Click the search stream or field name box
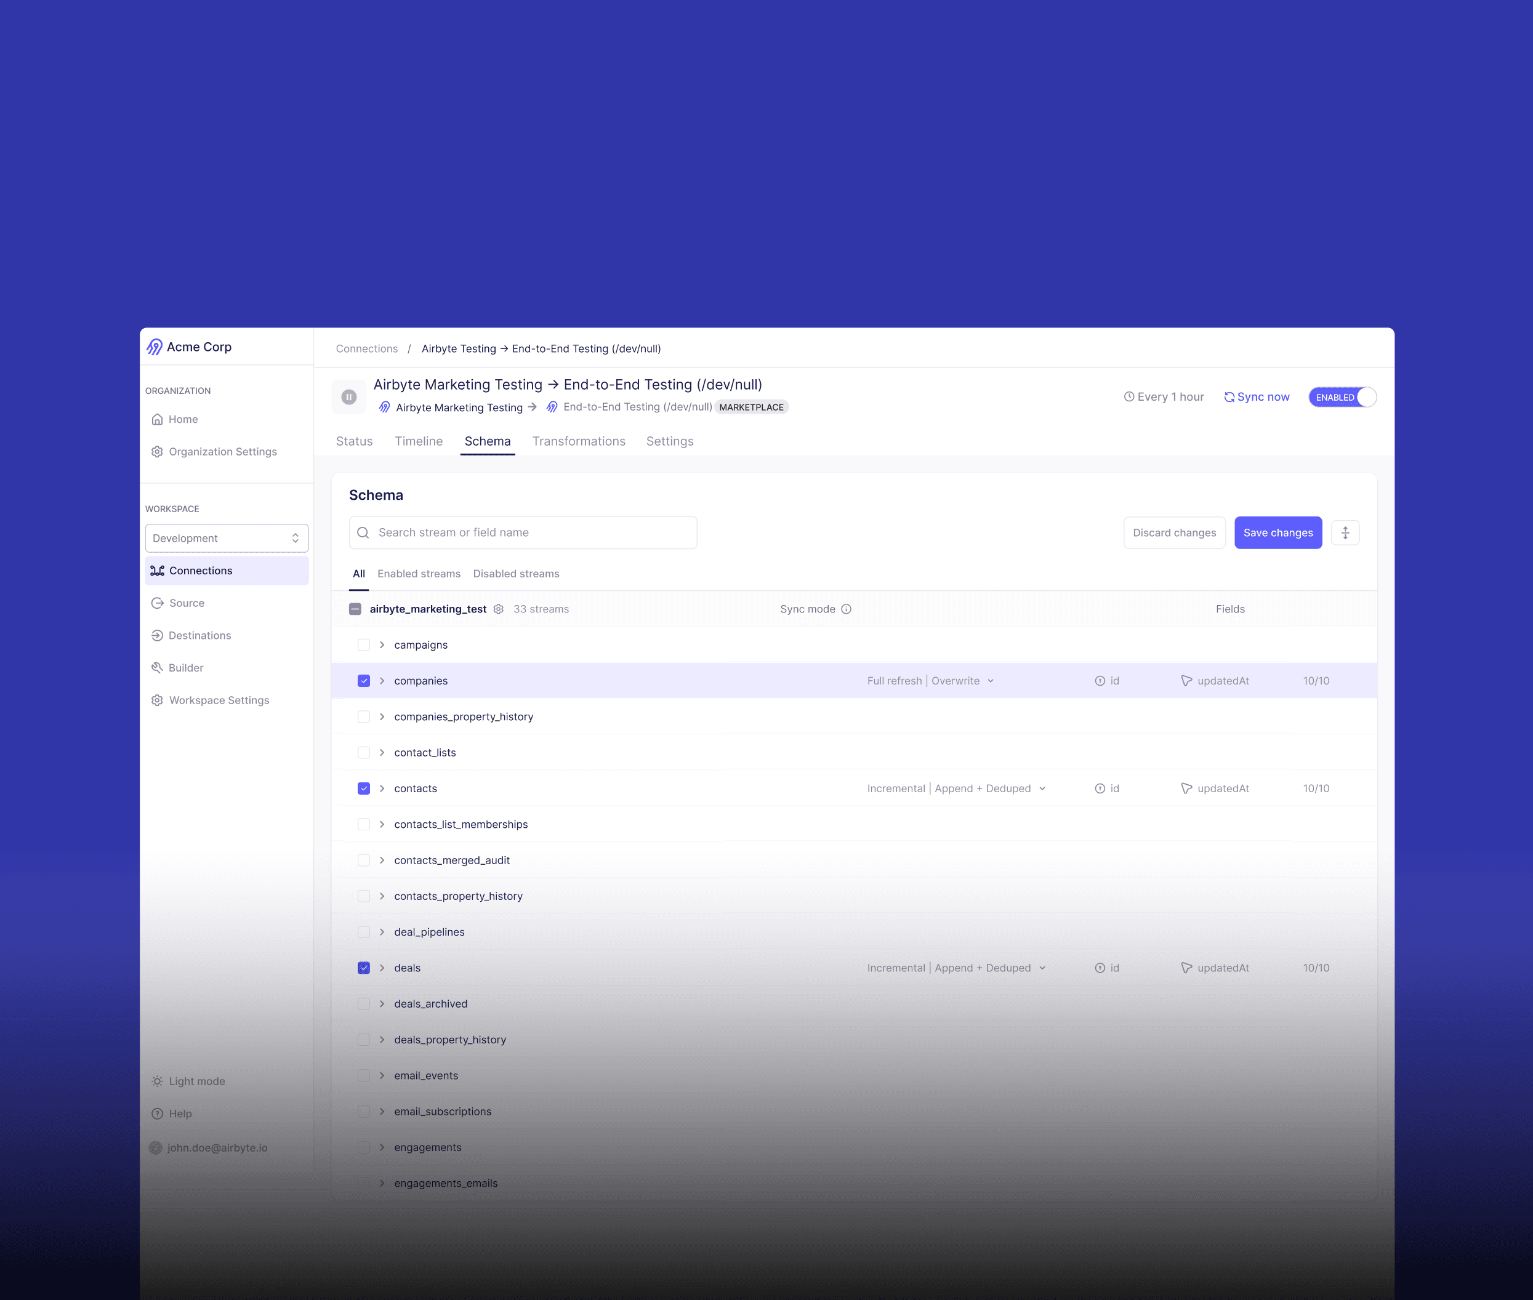The width and height of the screenshot is (1533, 1300). click(523, 532)
